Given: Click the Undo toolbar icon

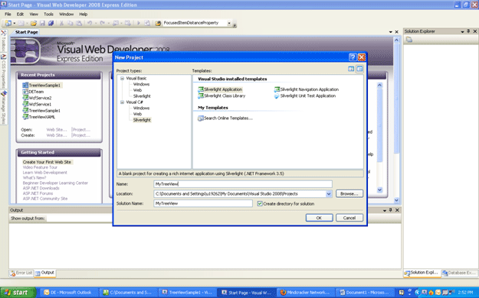Looking at the screenshot, I should [90, 23].
